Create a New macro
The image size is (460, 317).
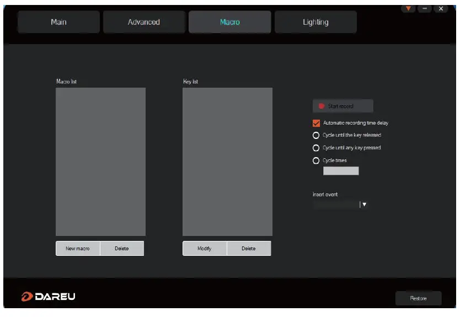click(78, 249)
